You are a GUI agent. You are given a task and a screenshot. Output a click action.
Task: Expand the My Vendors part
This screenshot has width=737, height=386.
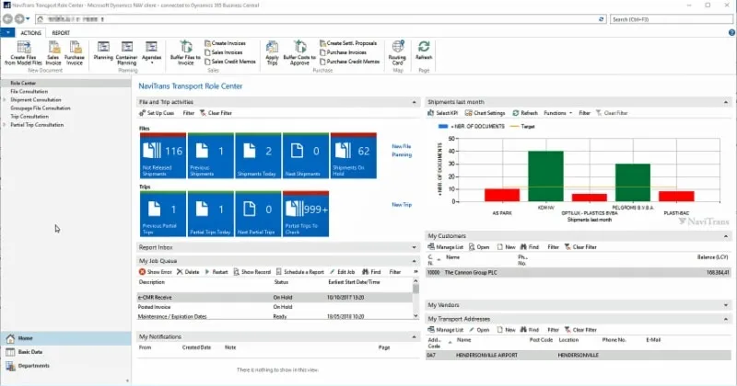click(x=726, y=305)
